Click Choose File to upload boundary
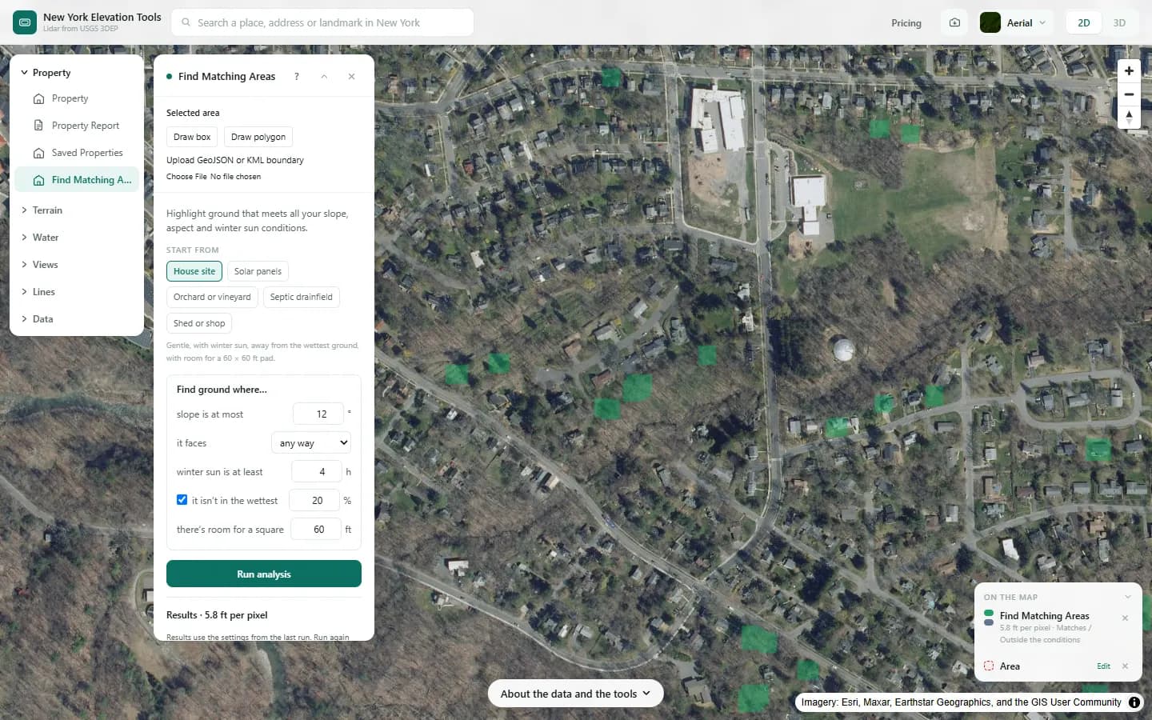Image resolution: width=1152 pixels, height=720 pixels. click(x=186, y=177)
